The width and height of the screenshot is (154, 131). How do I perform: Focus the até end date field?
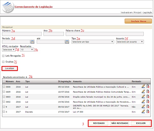51,42
